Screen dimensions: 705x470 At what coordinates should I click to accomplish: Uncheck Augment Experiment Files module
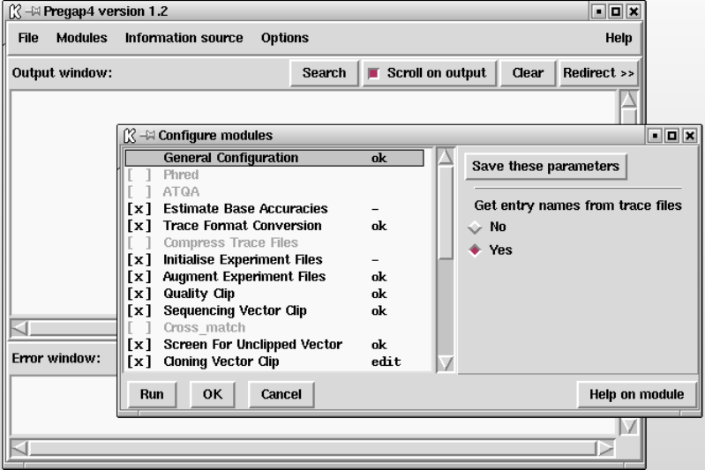[139, 277]
